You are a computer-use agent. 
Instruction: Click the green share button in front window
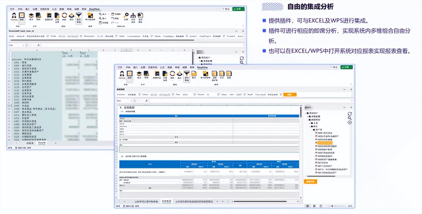click(x=346, y=67)
